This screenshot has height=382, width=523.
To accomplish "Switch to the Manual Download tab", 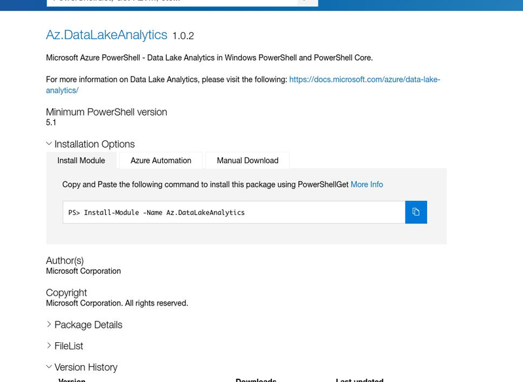I will pos(248,161).
